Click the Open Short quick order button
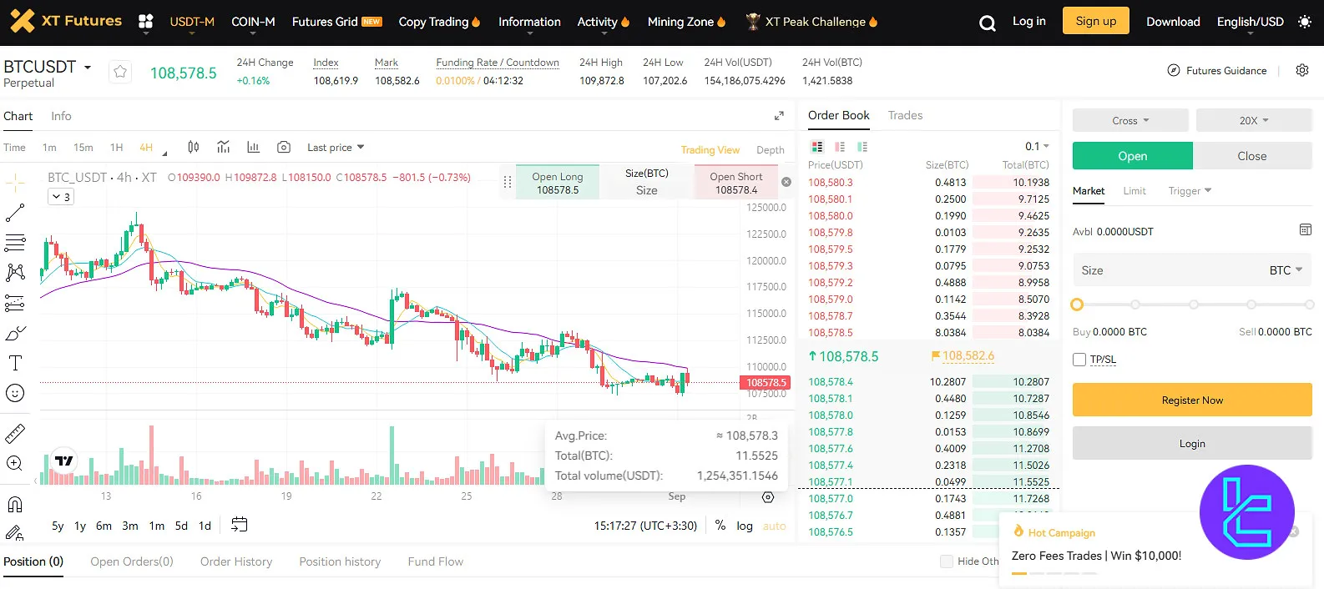The width and height of the screenshot is (1324, 589). point(736,183)
